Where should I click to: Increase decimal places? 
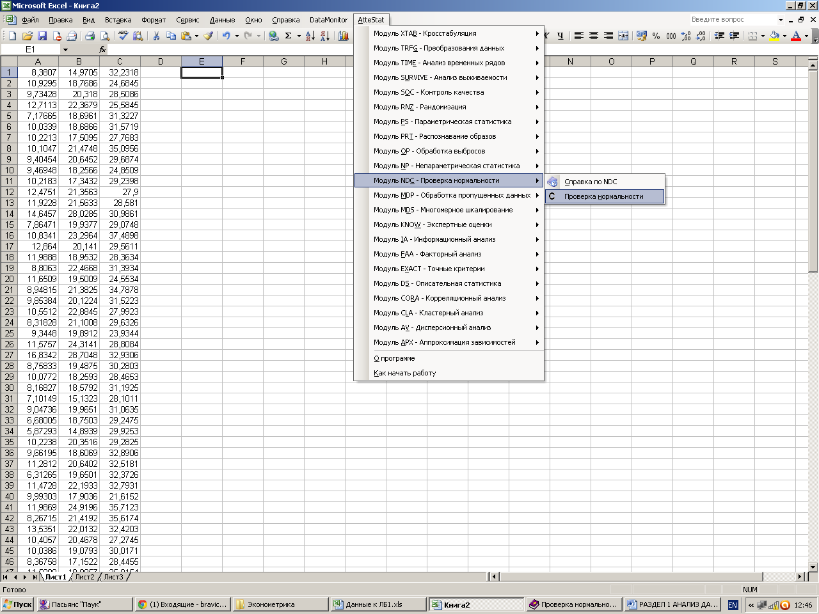(x=686, y=36)
